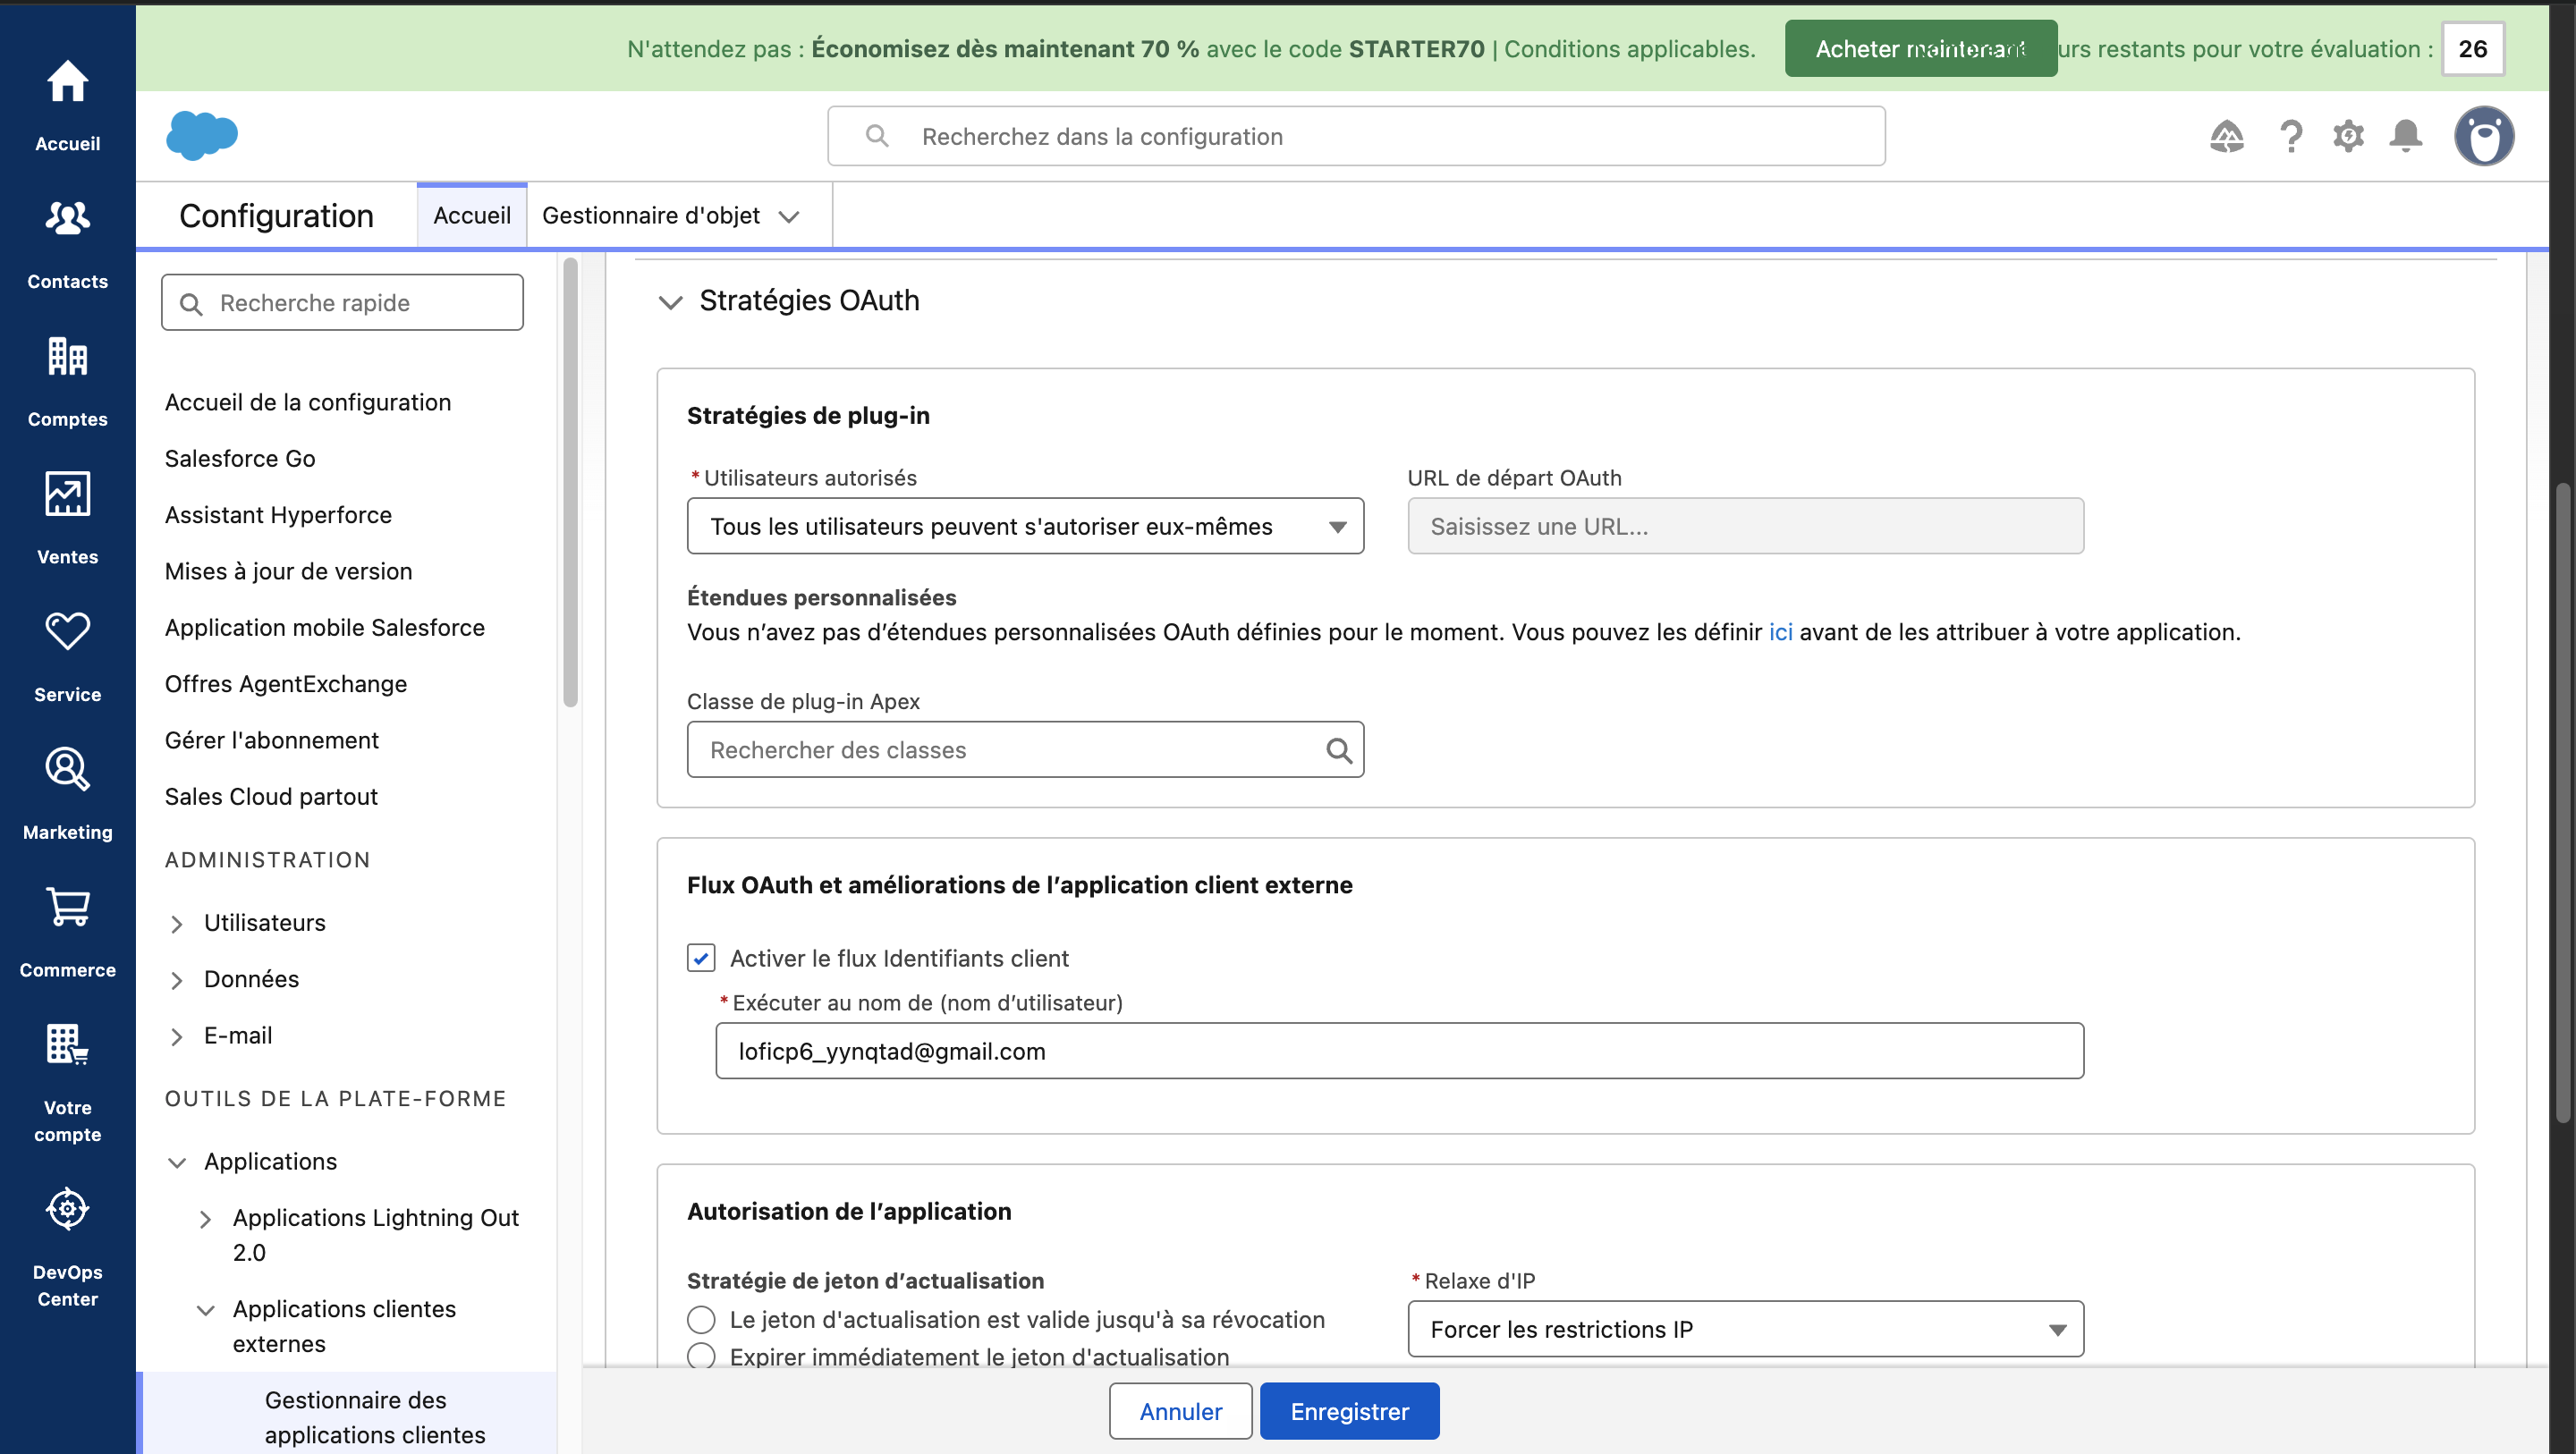Focus the Recherchez dans la configuration field
Image resolution: width=2576 pixels, height=1454 pixels.
(1356, 136)
